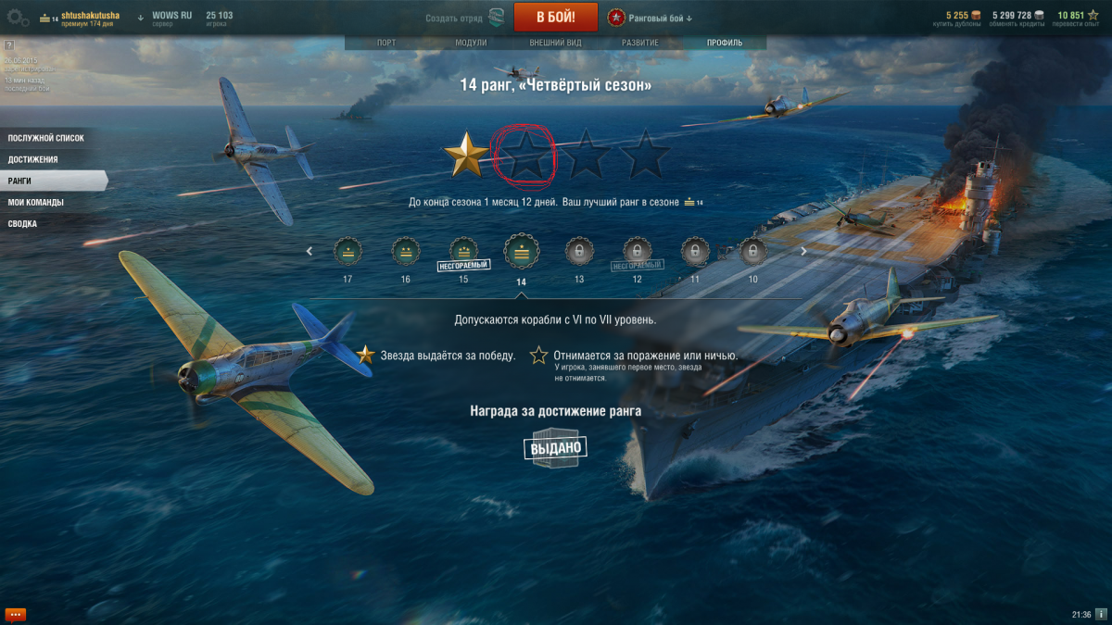
Task: Open the irrevocable rank 15 badge
Action: pos(463,251)
